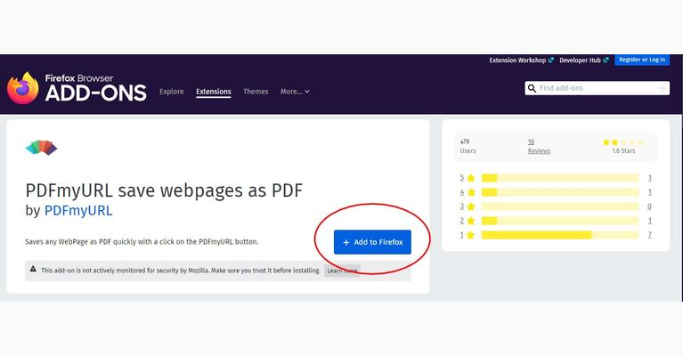The height and width of the screenshot is (356, 683).
Task: Click the 1.8 Stars label
Action: tap(623, 151)
